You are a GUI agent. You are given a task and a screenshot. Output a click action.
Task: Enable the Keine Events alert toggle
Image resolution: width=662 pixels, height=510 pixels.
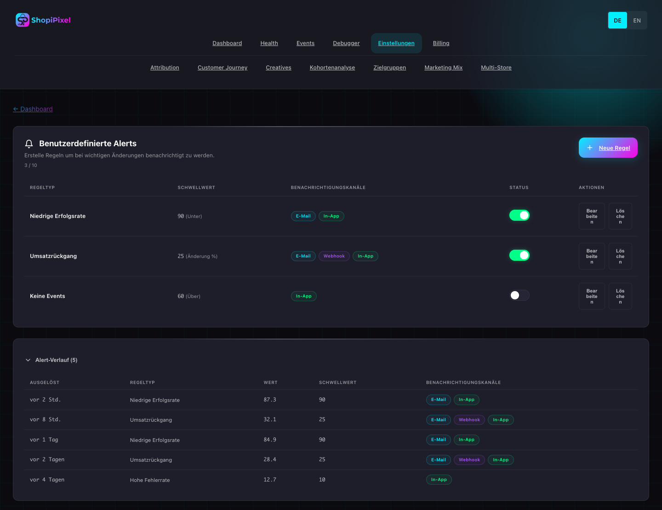coord(519,295)
